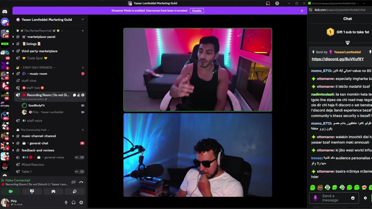Toggle noise suppression icon
The image size is (372, 209).
(x=74, y=182)
